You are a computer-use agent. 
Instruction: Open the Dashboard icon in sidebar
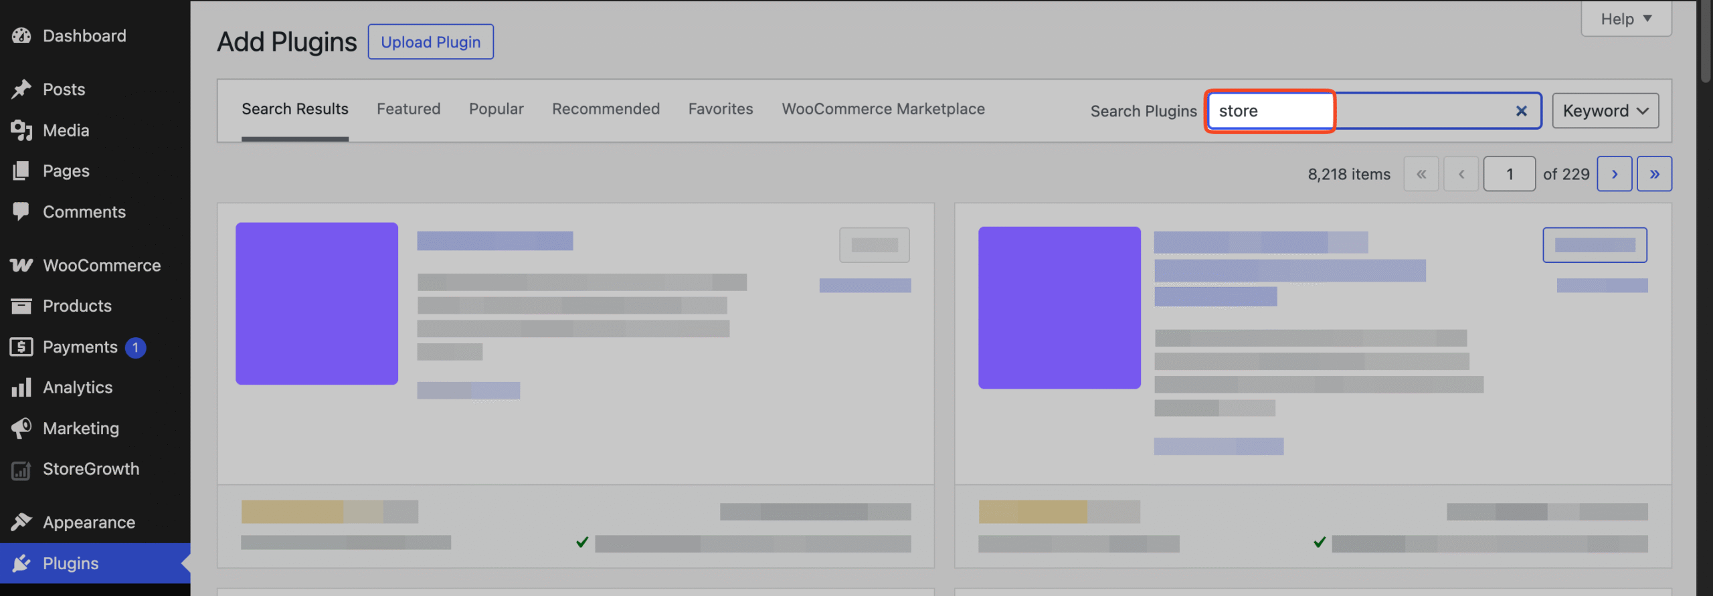coord(21,35)
